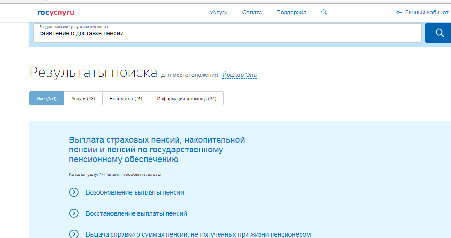The height and width of the screenshot is (238, 451).
Task: Switch to the Ведомства (74) tab
Action: (x=126, y=99)
